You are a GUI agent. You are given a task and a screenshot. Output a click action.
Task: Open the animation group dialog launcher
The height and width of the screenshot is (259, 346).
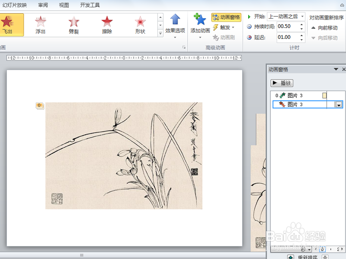pyautogui.click(x=184, y=47)
